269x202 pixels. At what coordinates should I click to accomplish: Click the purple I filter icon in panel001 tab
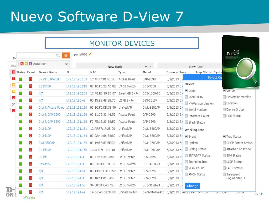[x=30, y=64]
